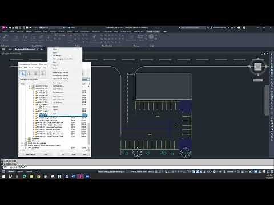The image size is (274, 205).
Task: Open Microsoft Edge from the taskbar
Action: (x=25, y=177)
